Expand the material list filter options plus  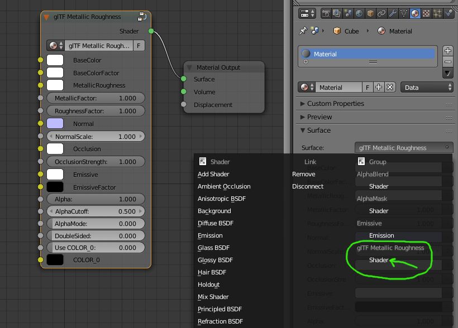tap(306, 62)
